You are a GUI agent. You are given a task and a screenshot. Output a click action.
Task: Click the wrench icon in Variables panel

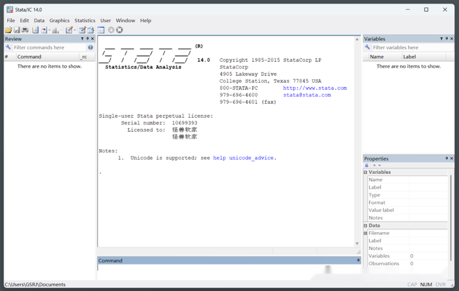point(367,47)
